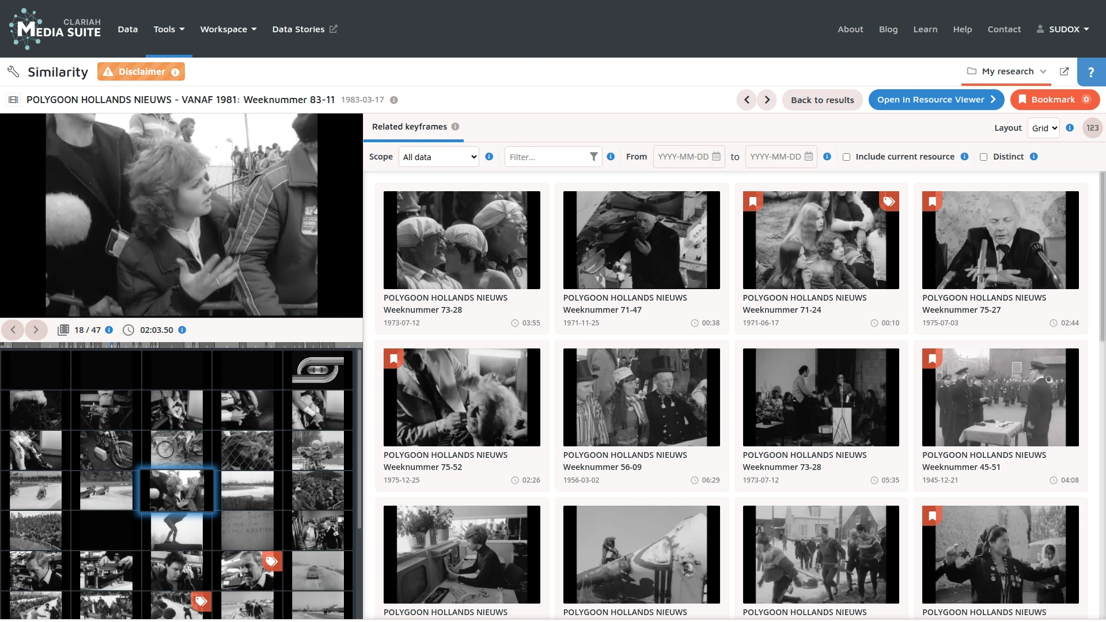Image resolution: width=1106 pixels, height=622 pixels.
Task: Click the blue help question mark icon
Action: click(x=1090, y=72)
